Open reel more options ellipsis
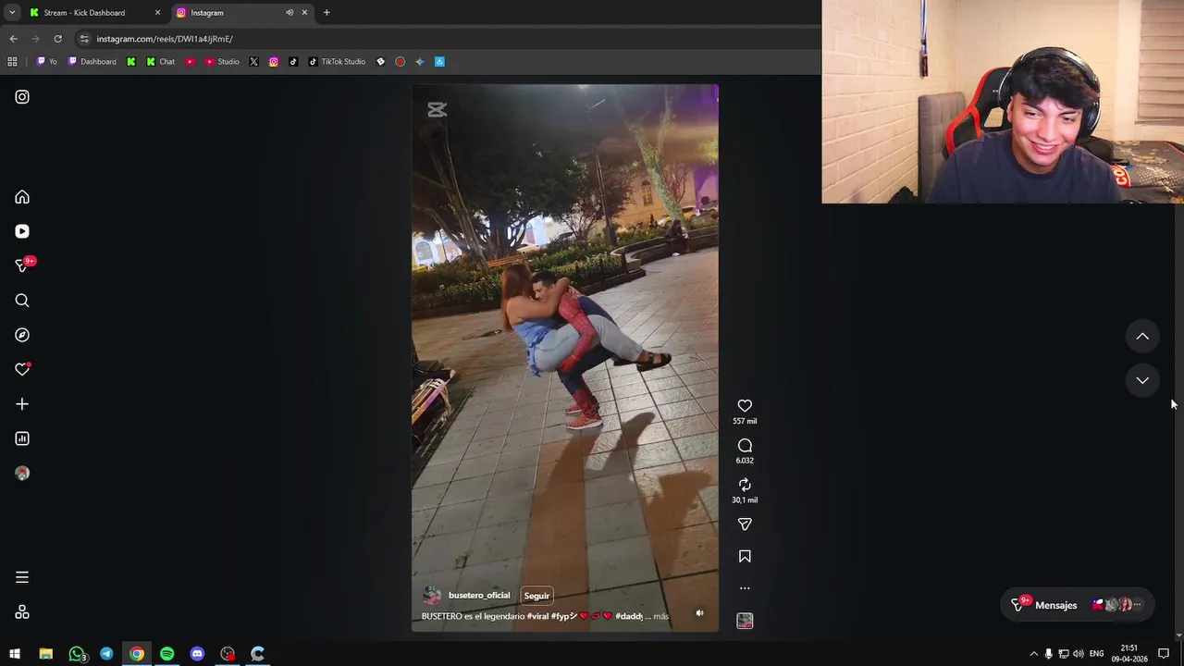Screen dimensions: 1184x666 [x=745, y=588]
